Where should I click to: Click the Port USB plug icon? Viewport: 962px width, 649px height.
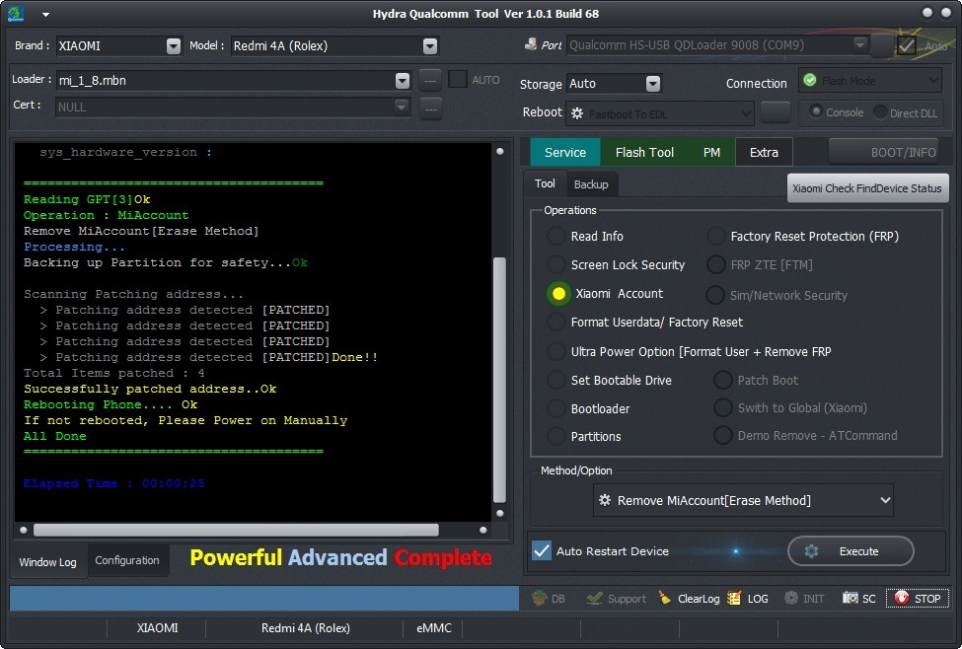click(531, 44)
